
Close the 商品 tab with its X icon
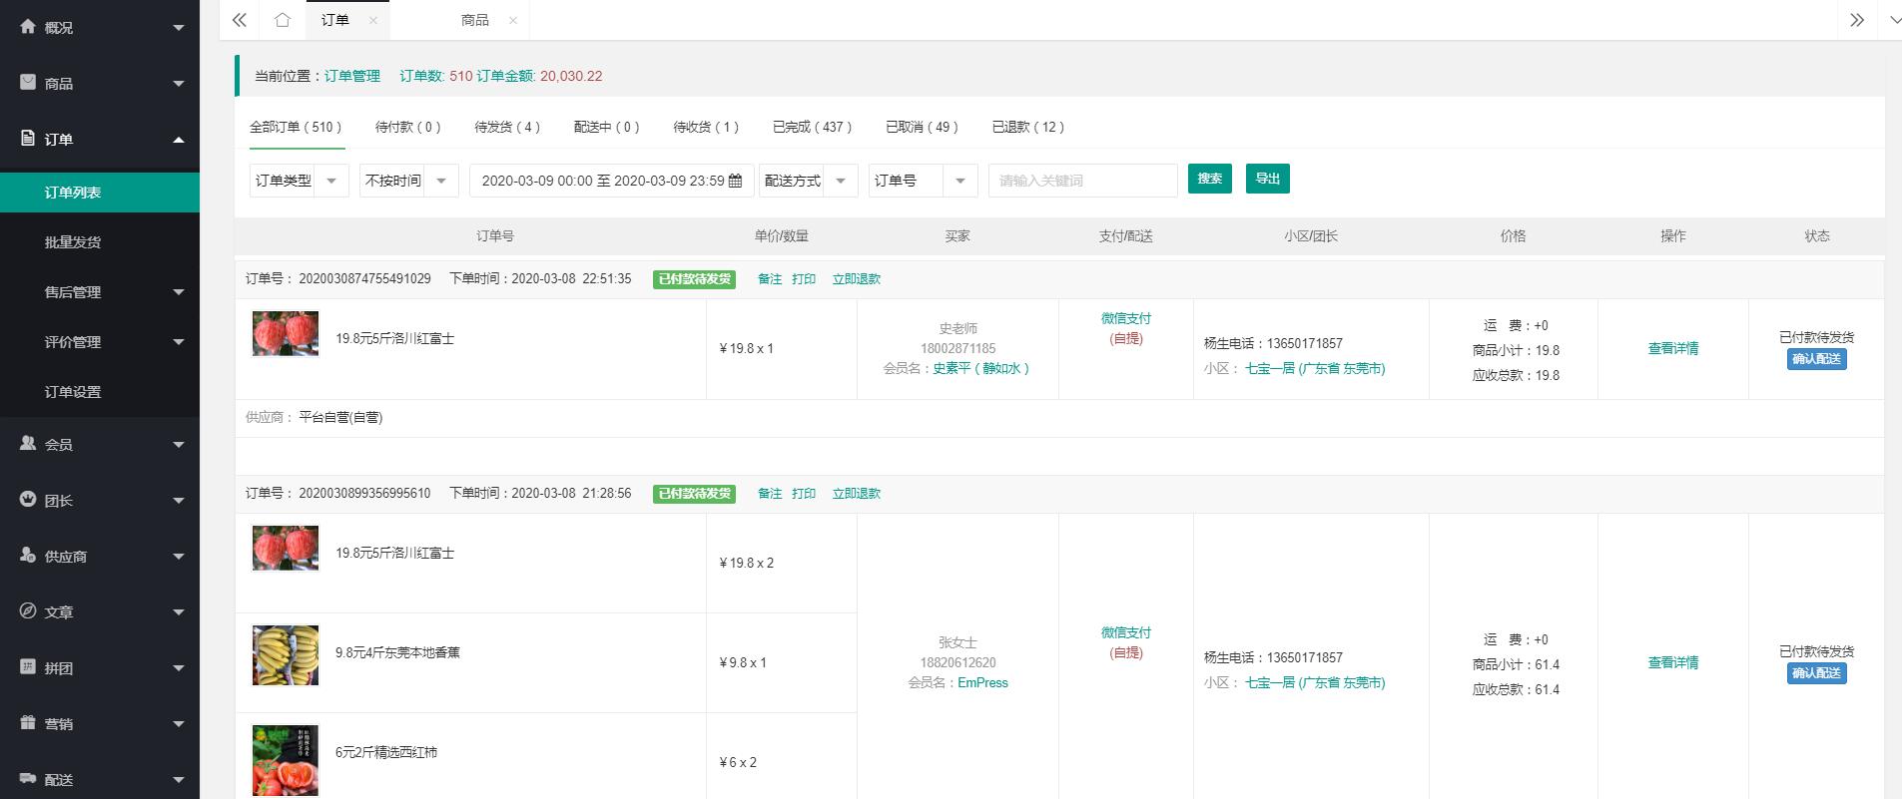513,20
